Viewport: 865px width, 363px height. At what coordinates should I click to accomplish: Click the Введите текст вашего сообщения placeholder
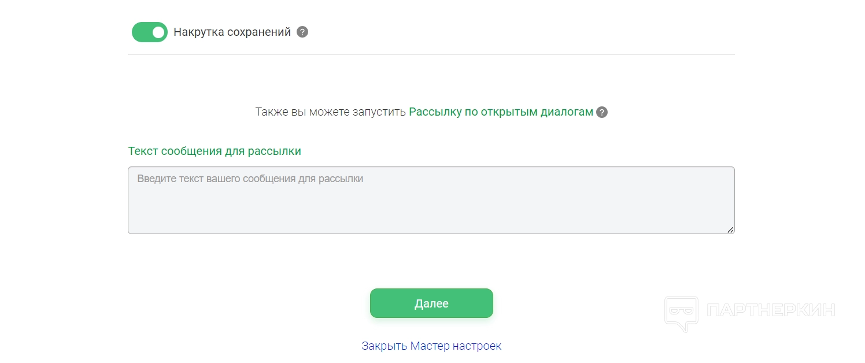(x=250, y=179)
